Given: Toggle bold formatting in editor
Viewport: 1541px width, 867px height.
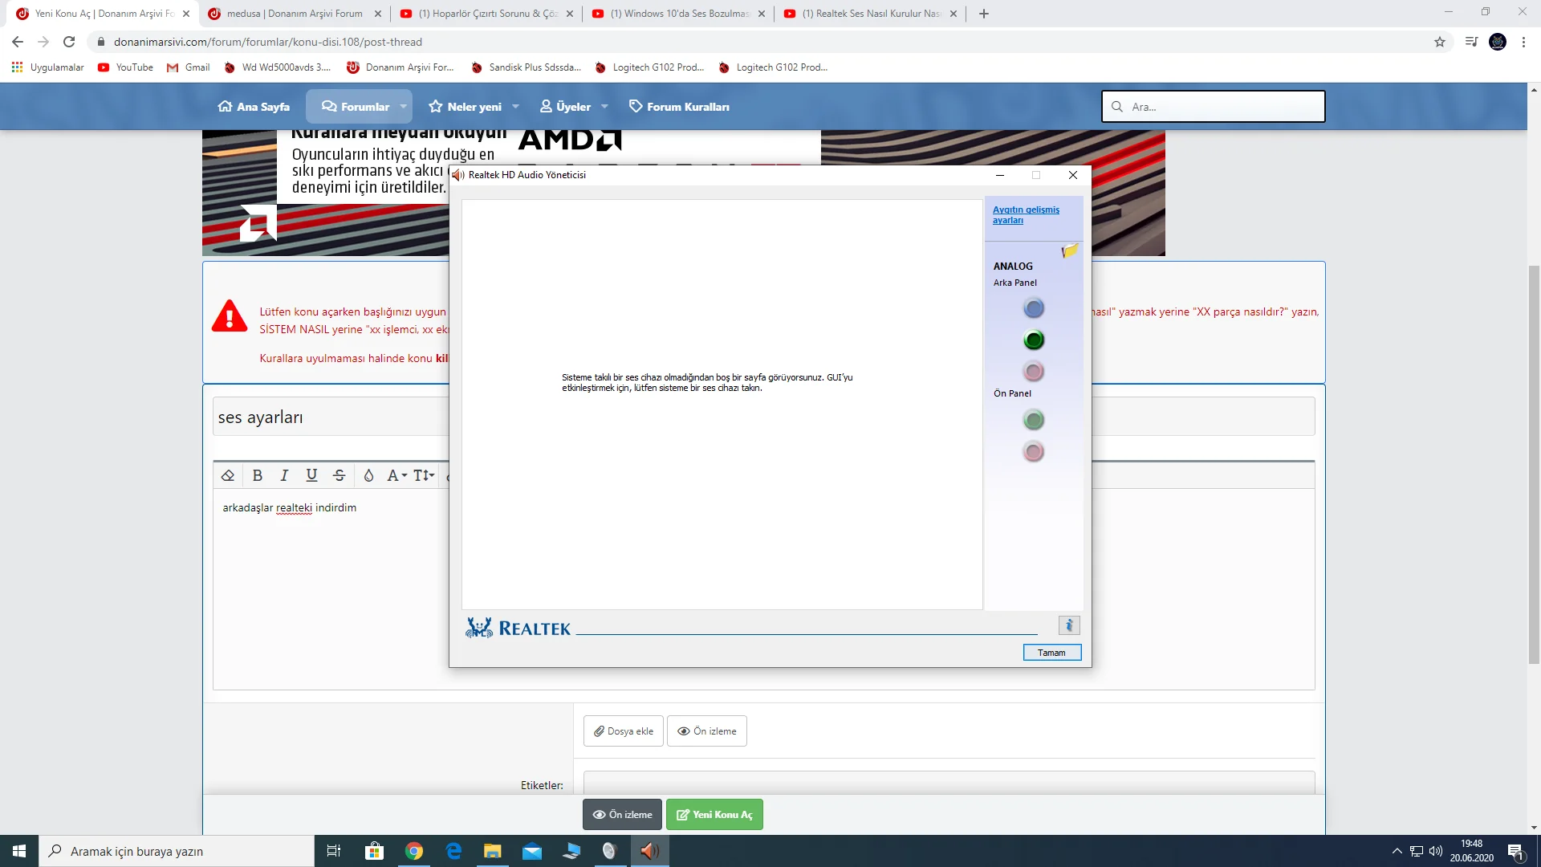Looking at the screenshot, I should [x=258, y=475].
